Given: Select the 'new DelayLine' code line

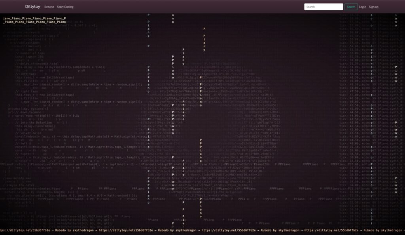Looking at the screenshot, I should click(x=60, y=67).
